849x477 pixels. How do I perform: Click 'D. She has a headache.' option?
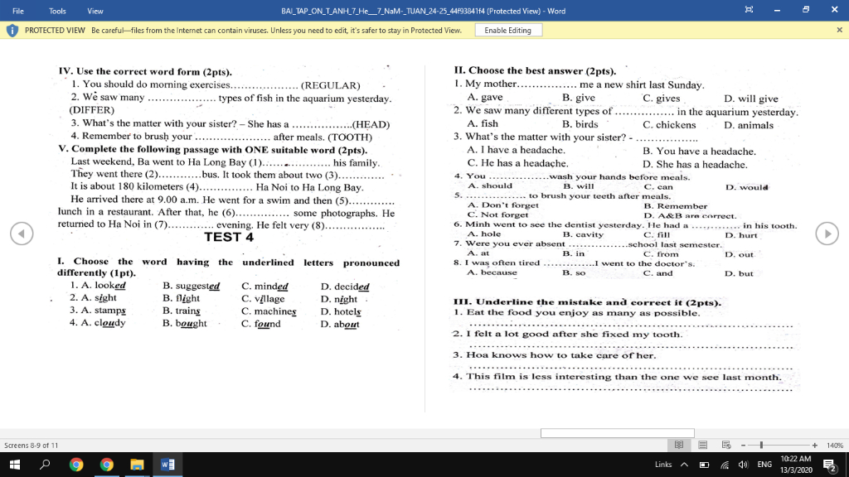pyautogui.click(x=695, y=165)
